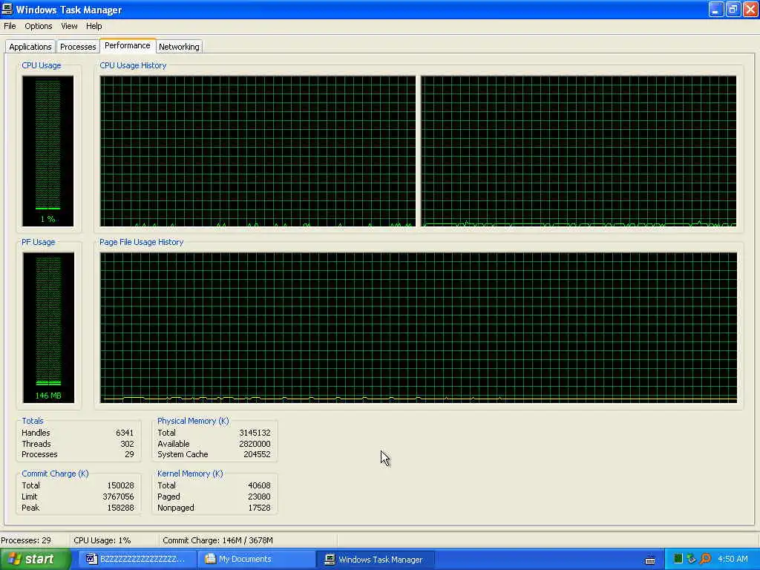Click the 4:50 AM system clock
Image resolution: width=760 pixels, height=570 pixels.
(x=733, y=559)
